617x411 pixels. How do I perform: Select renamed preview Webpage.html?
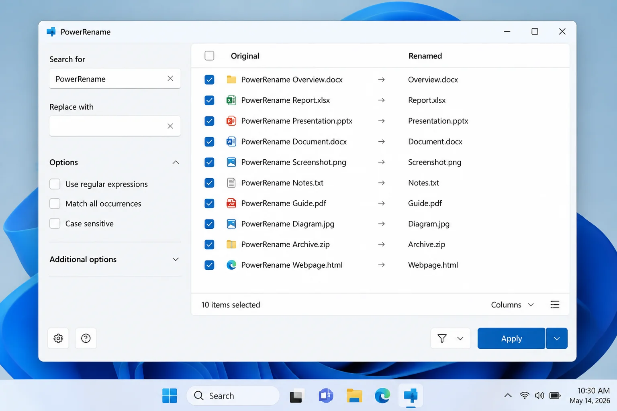[x=433, y=265]
